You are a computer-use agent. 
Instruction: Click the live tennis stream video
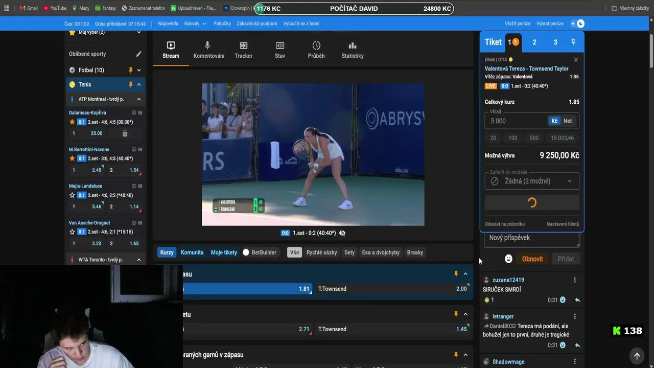click(313, 154)
